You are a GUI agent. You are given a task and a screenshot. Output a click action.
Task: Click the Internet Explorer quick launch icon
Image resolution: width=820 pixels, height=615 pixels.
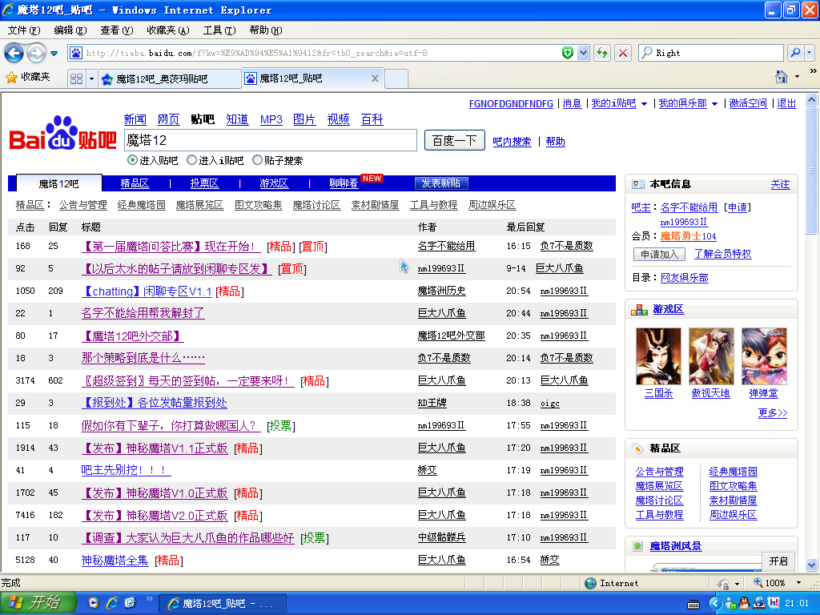click(x=112, y=603)
